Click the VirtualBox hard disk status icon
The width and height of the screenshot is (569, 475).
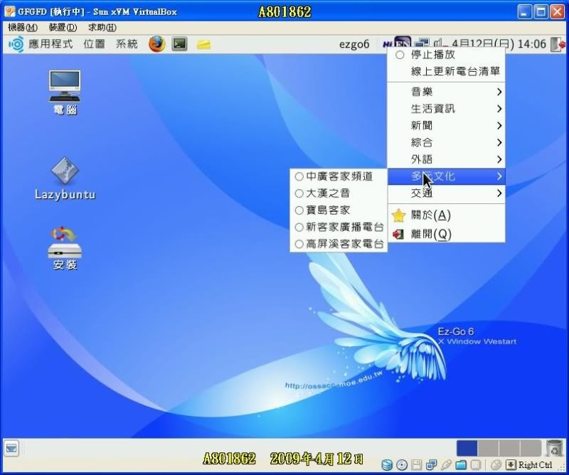tap(387, 465)
